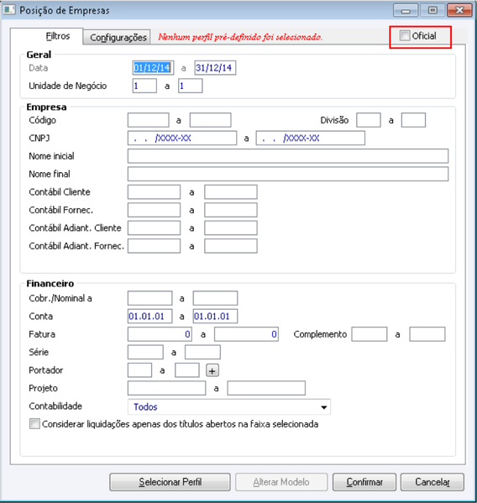This screenshot has height=503, width=477.
Task: Click the start Data field 01/12/14
Action: coord(153,68)
